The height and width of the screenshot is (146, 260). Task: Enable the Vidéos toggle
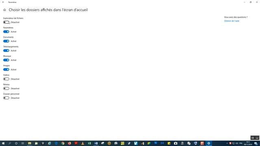6,79
